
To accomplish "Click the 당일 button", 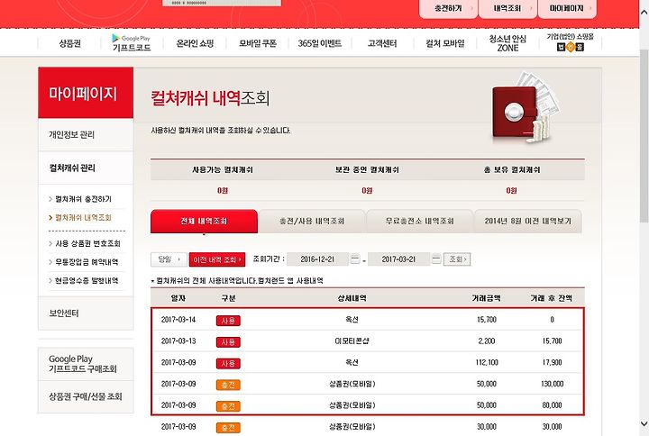I will click(169, 259).
